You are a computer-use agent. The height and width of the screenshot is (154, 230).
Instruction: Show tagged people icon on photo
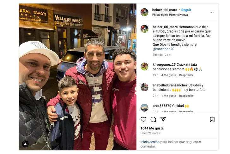25,144
